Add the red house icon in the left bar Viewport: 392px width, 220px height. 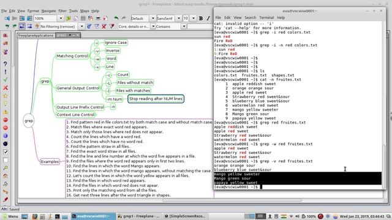(x=6, y=176)
